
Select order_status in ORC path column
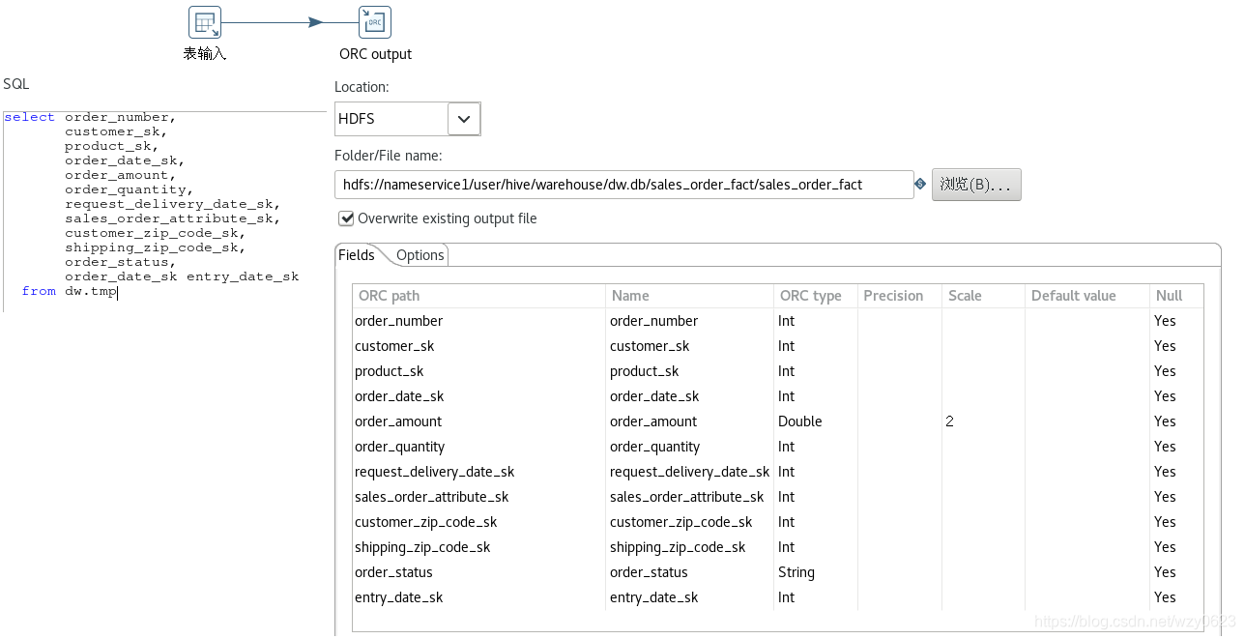(x=393, y=572)
